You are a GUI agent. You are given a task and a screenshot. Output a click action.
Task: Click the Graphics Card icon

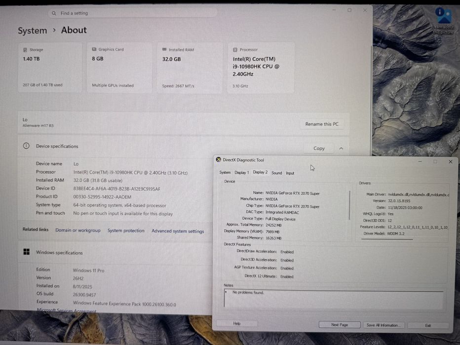click(94, 49)
